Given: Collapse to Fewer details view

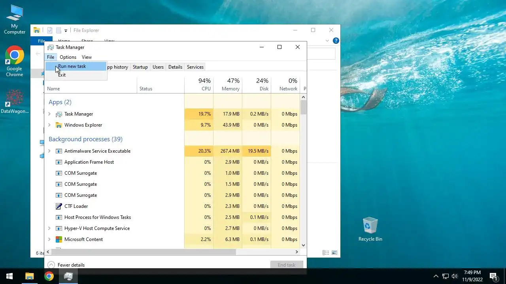Looking at the screenshot, I should point(66,265).
